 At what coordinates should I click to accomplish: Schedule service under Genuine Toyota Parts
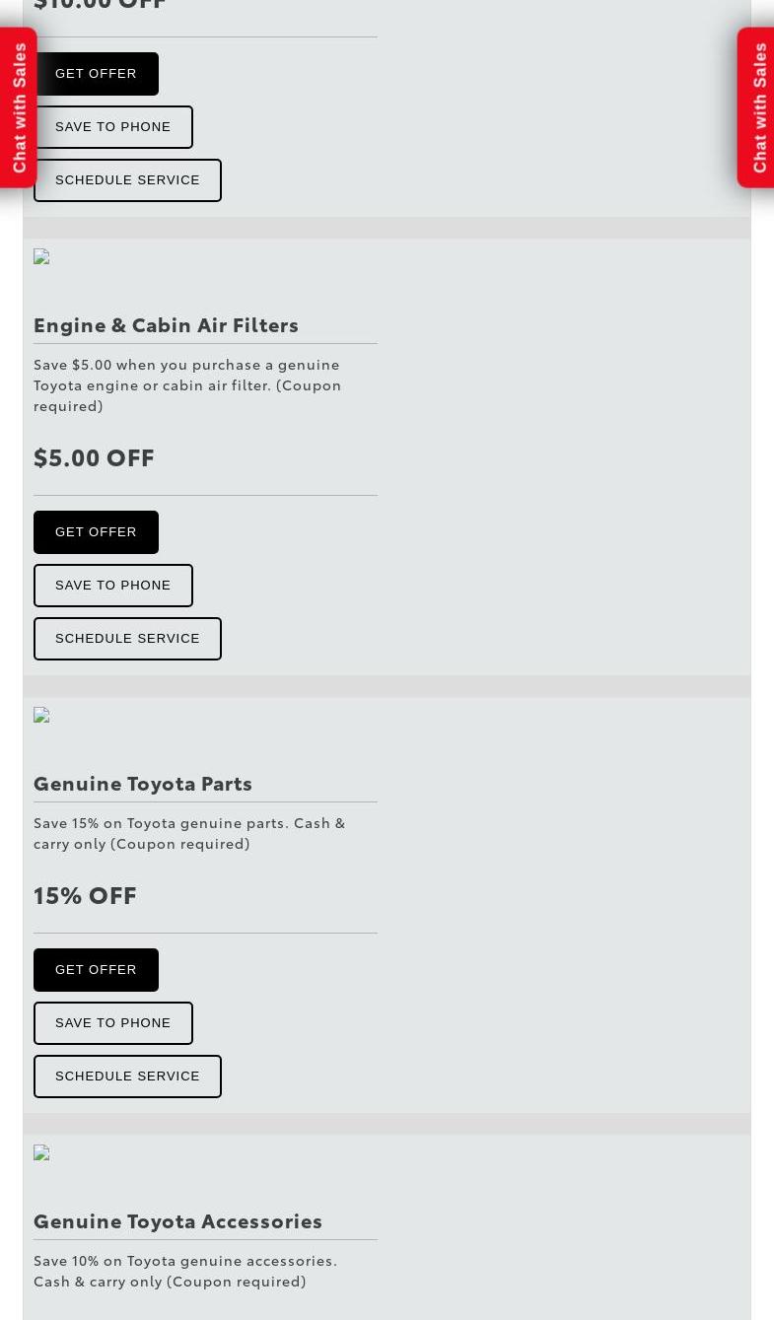pyautogui.click(x=127, y=1077)
